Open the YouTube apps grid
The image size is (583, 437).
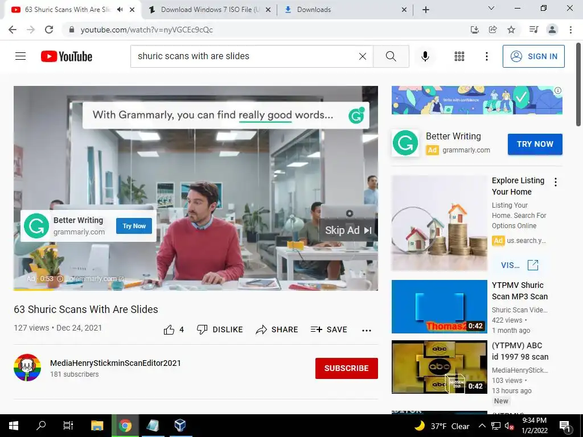point(459,56)
